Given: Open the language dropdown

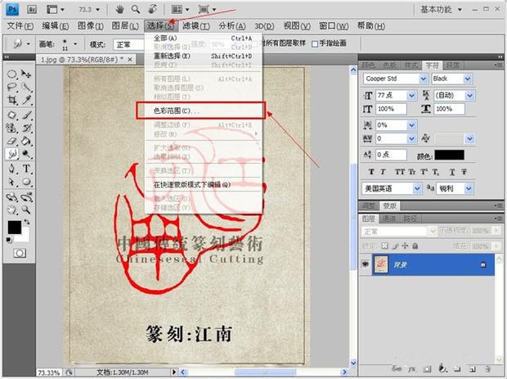Looking at the screenshot, I should pos(417,188).
